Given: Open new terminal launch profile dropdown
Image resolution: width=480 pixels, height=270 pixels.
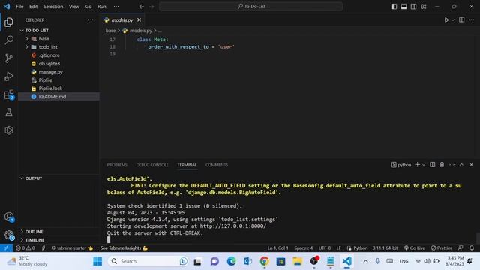Looking at the screenshot, I should 424,165.
